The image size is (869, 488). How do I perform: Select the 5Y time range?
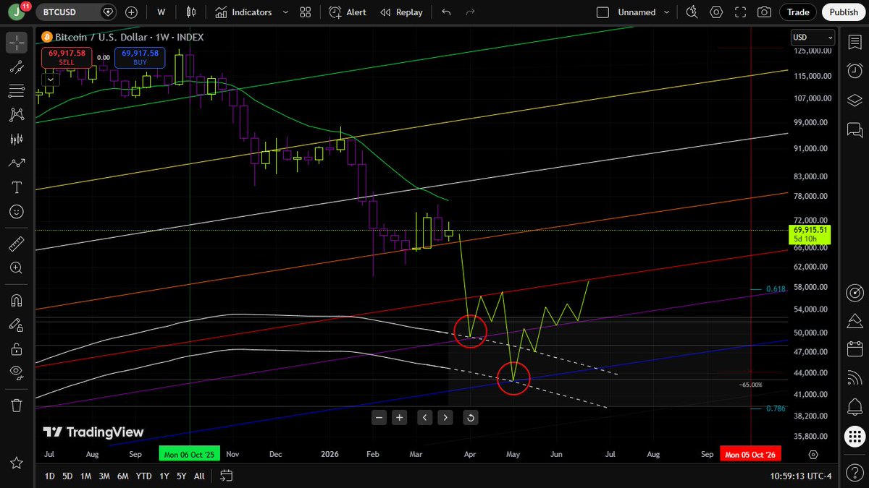pyautogui.click(x=182, y=476)
